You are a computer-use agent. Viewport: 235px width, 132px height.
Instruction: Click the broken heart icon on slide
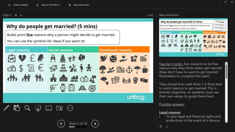pos(22,58)
